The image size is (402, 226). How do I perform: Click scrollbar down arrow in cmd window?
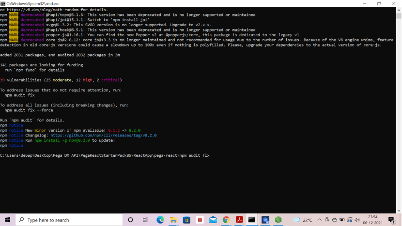(x=399, y=211)
